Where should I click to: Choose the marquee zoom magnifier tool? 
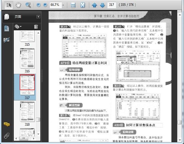tap(28, 5)
